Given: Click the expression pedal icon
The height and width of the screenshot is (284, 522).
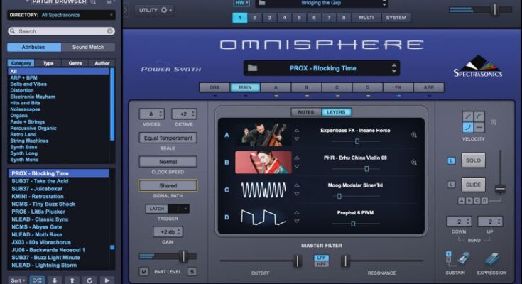Looking at the screenshot, I should [491, 258].
